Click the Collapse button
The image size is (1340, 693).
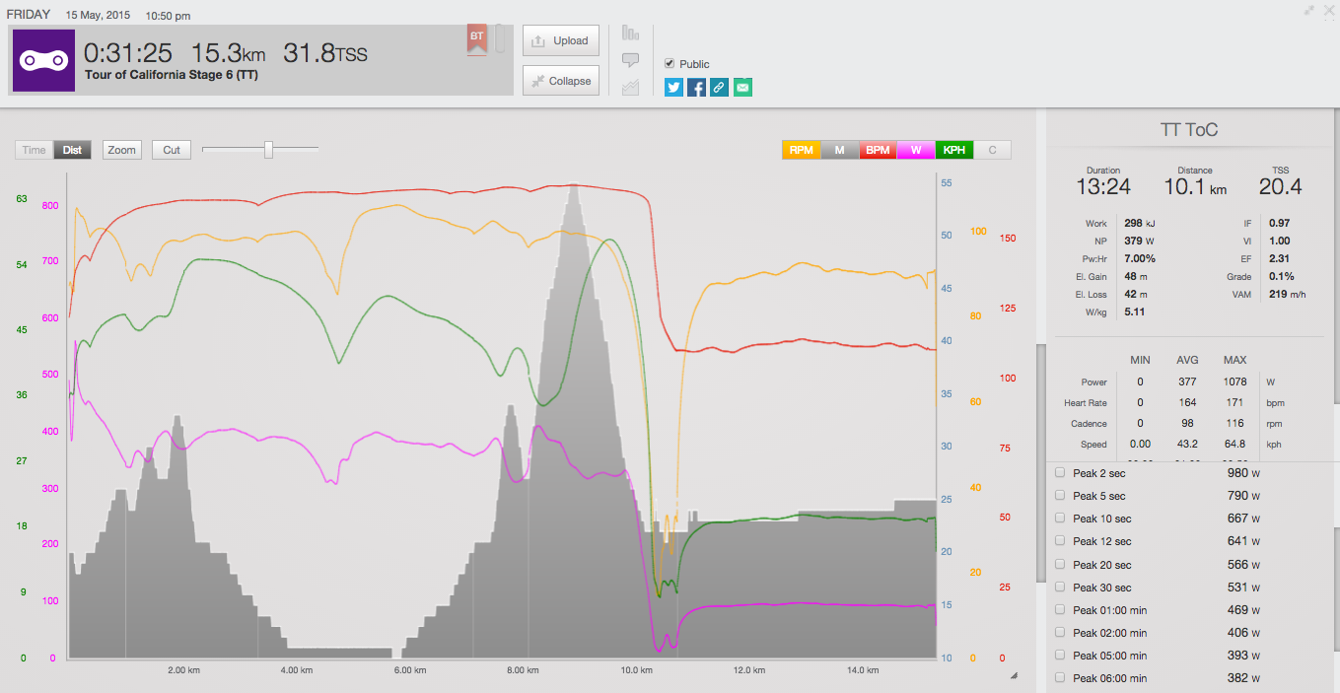click(x=560, y=81)
